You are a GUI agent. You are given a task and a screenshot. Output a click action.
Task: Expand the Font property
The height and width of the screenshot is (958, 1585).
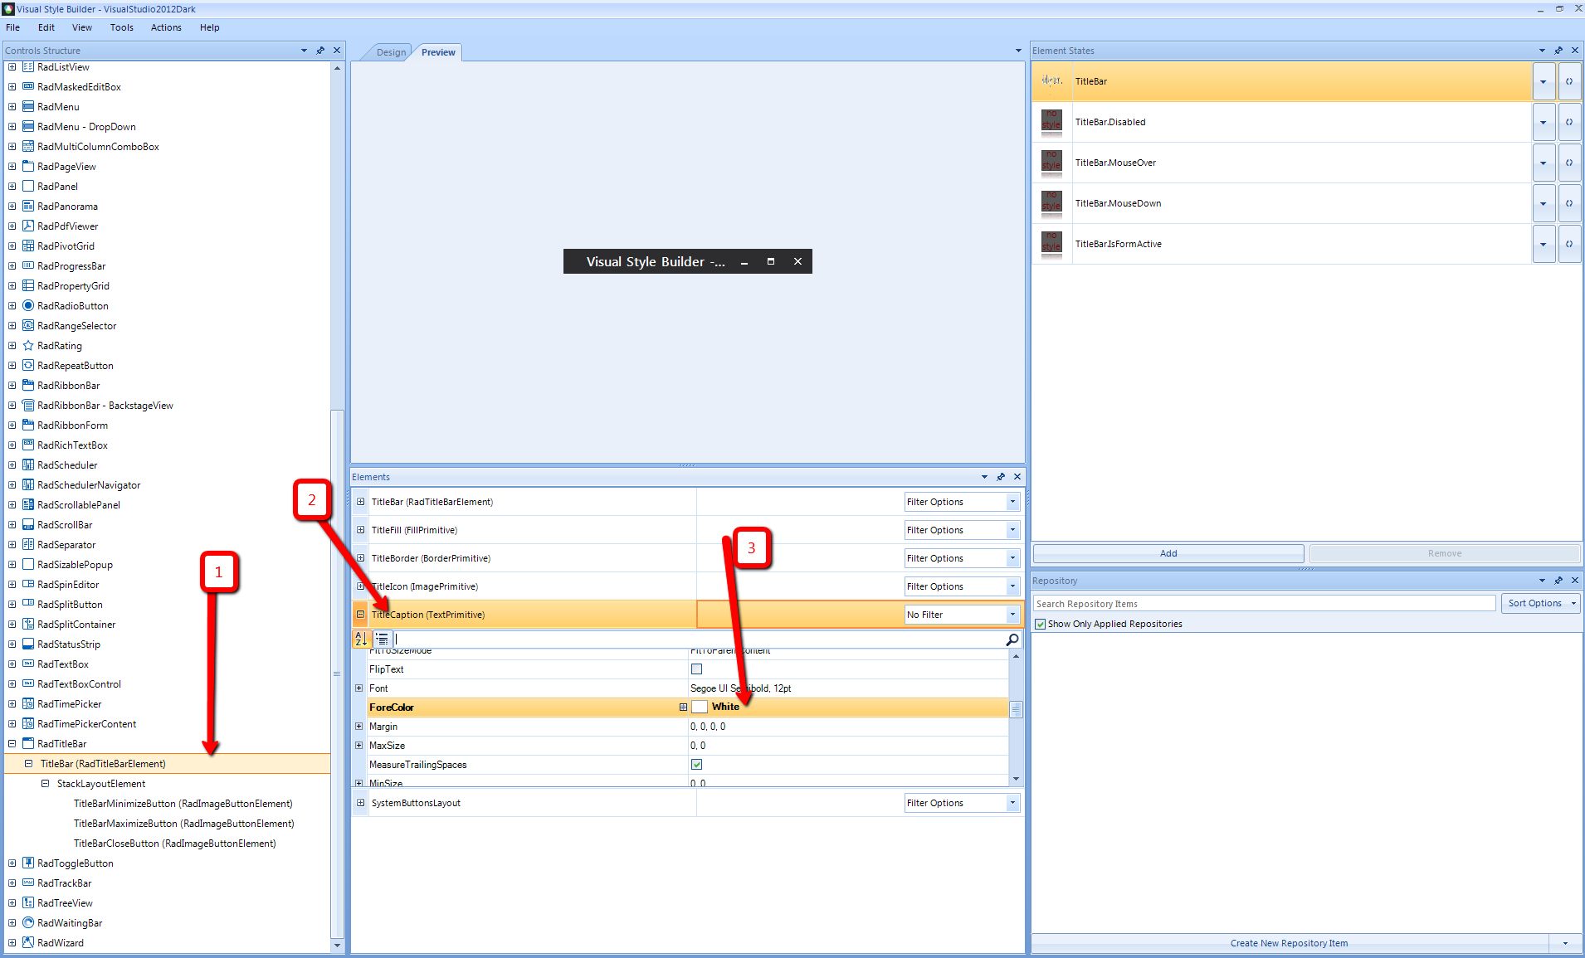coord(359,688)
